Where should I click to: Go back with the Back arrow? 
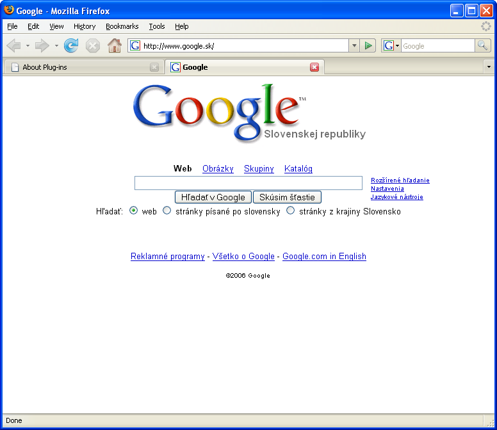pyautogui.click(x=13, y=46)
